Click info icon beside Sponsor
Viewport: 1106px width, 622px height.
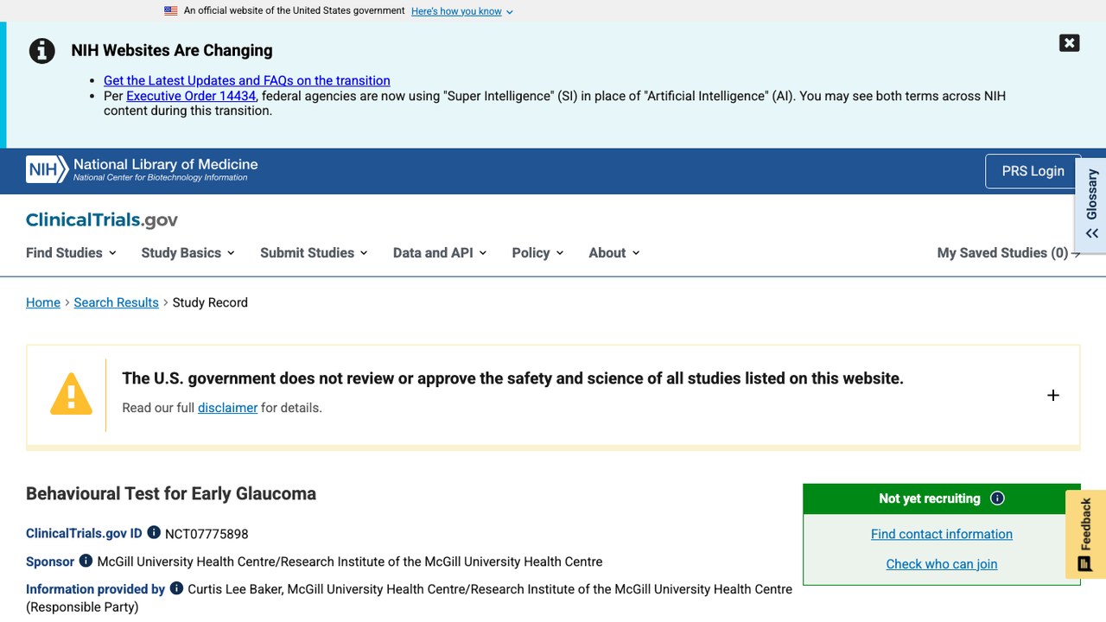pyautogui.click(x=86, y=561)
